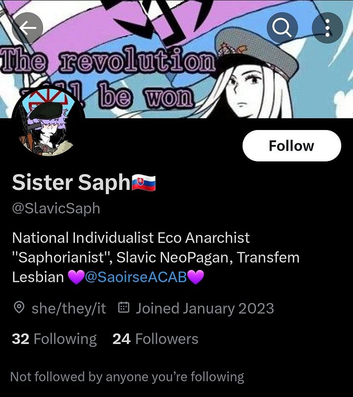Open the profile search magnifier icon
The image size is (353, 397).
(x=282, y=27)
